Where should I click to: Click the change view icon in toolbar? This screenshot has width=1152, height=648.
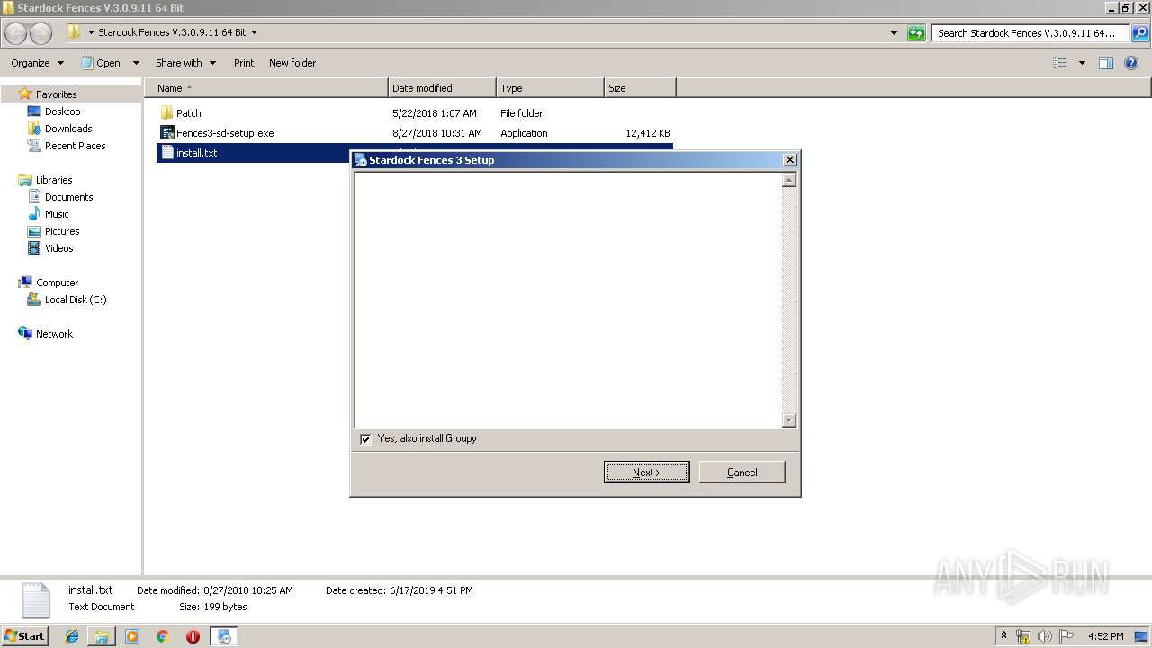pos(1060,63)
